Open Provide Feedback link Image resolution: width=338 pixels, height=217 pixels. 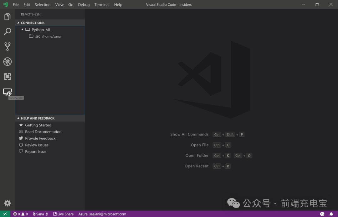(x=40, y=138)
